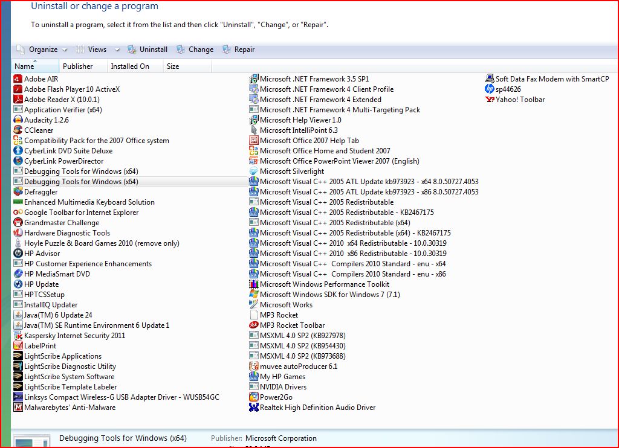Click the Power2Go icon
This screenshot has height=448, width=619.
(x=253, y=397)
